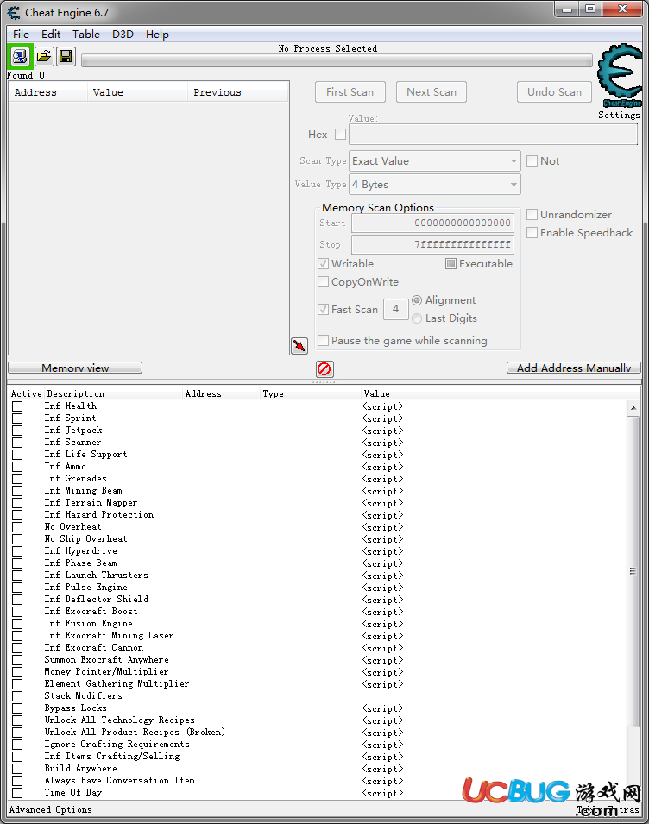Click the script value of Inf Grenades
Image resolution: width=649 pixels, height=824 pixels.
coord(382,479)
